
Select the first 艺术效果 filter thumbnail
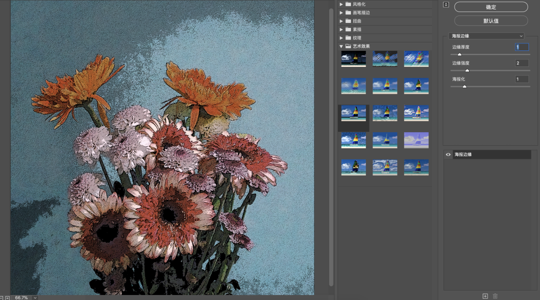353,58
